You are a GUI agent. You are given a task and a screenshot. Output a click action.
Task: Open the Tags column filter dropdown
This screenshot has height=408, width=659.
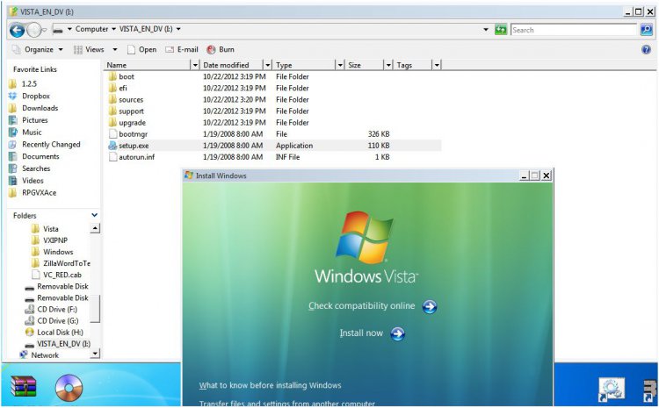[x=437, y=65]
